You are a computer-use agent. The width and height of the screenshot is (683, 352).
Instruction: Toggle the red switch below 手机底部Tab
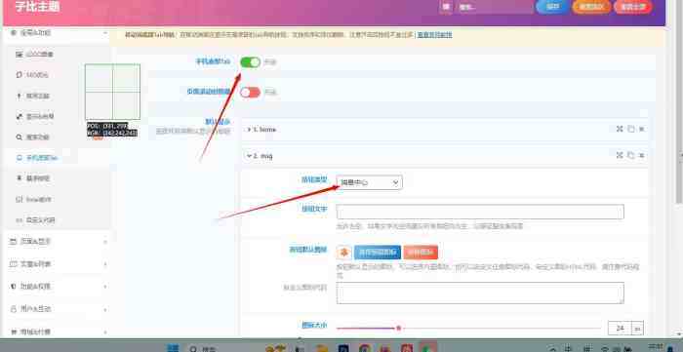(250, 93)
